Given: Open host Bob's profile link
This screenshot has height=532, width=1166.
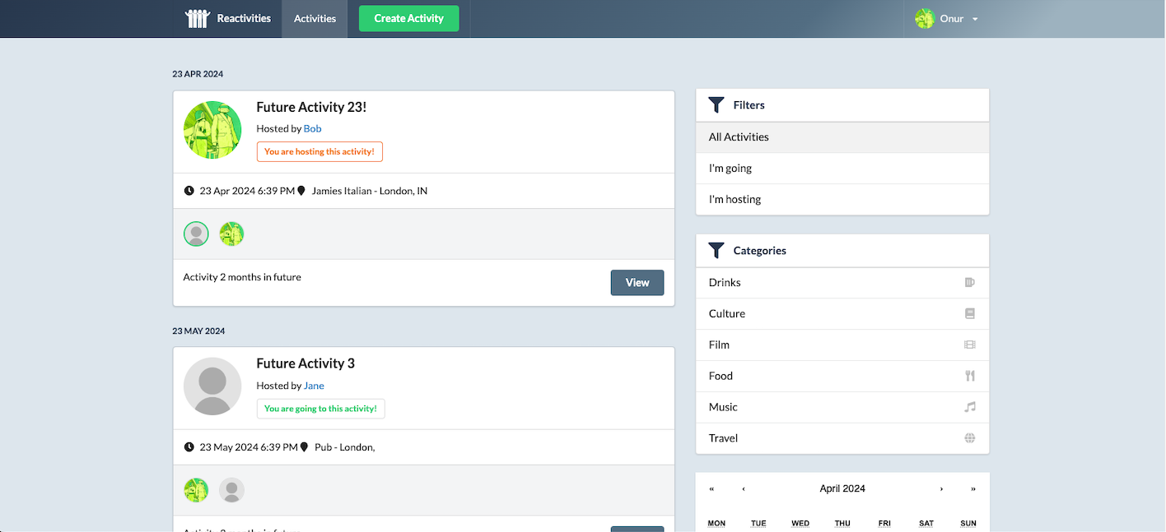Looking at the screenshot, I should 312,129.
